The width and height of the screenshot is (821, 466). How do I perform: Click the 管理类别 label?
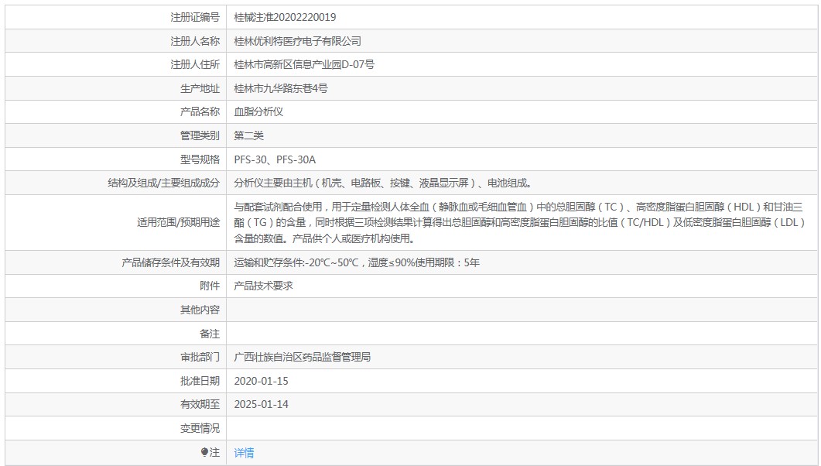[200, 135]
